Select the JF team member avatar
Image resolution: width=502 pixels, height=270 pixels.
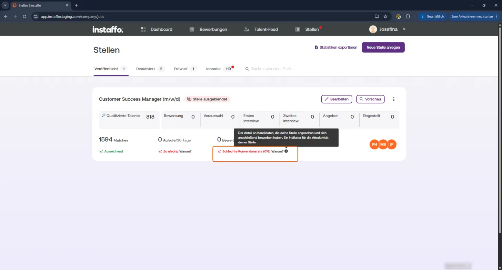click(392, 144)
